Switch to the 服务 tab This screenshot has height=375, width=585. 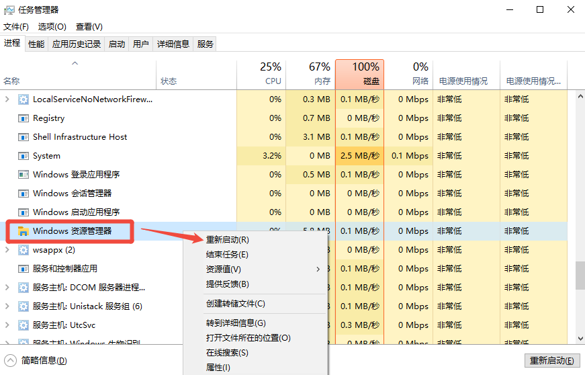pyautogui.click(x=205, y=44)
